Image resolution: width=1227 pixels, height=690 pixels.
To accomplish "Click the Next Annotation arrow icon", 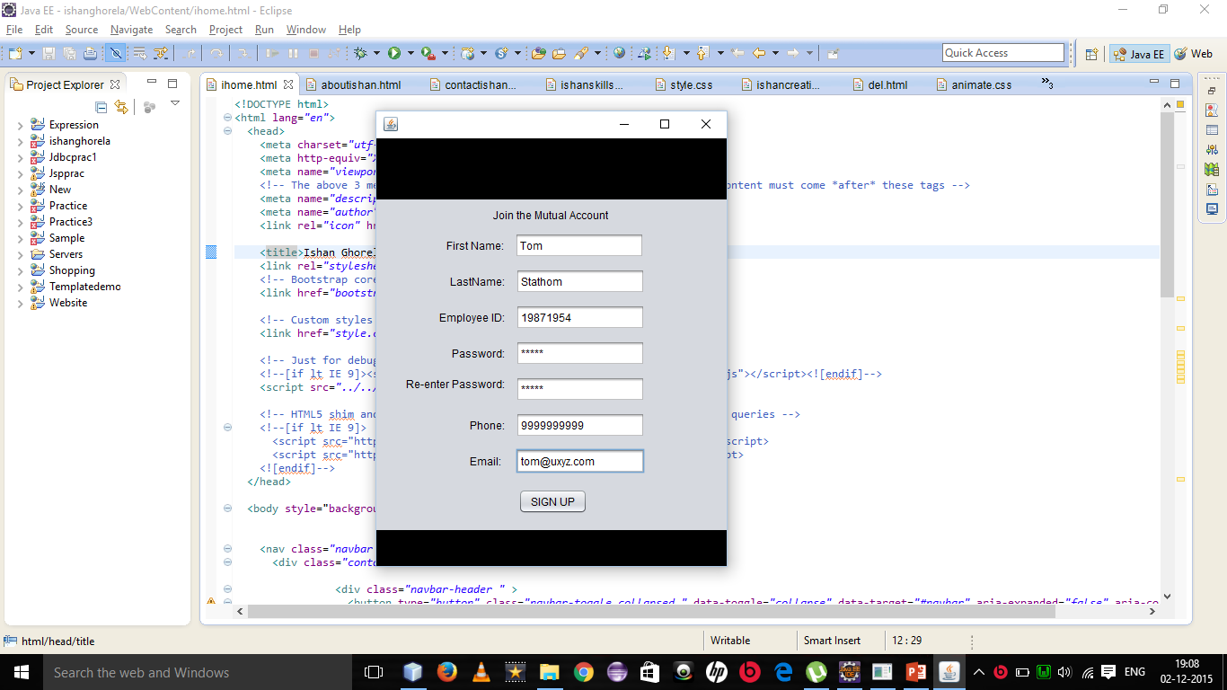I will click(x=668, y=54).
